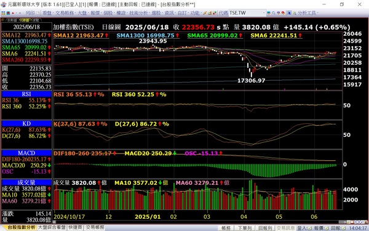Click the horizontal chart scrollbar thumb
Screen dimensions: 369x231
(341, 222)
